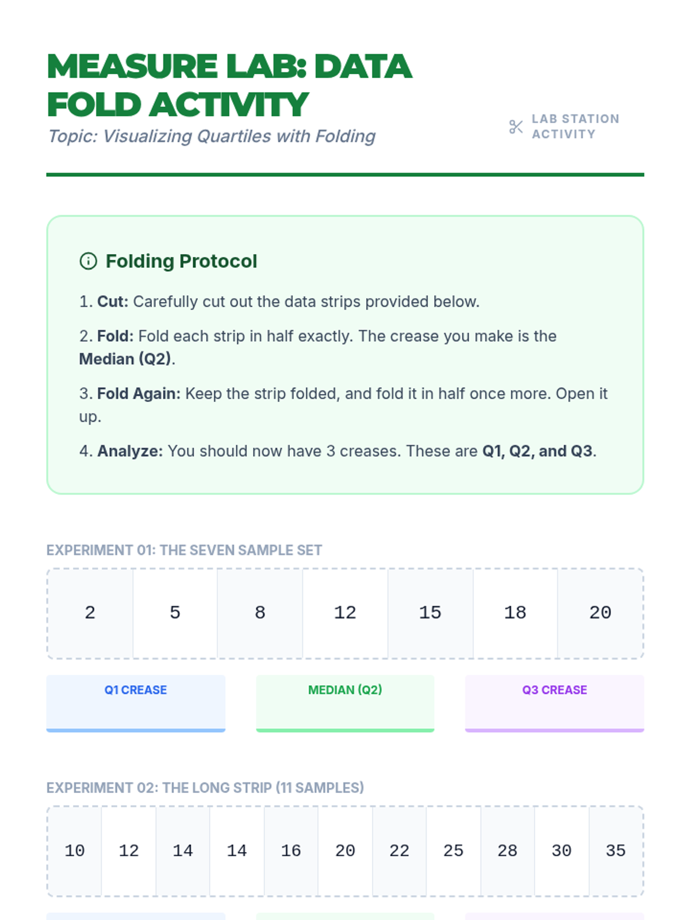Click the Median (Q2) answer box
690x920 pixels.
tap(345, 703)
